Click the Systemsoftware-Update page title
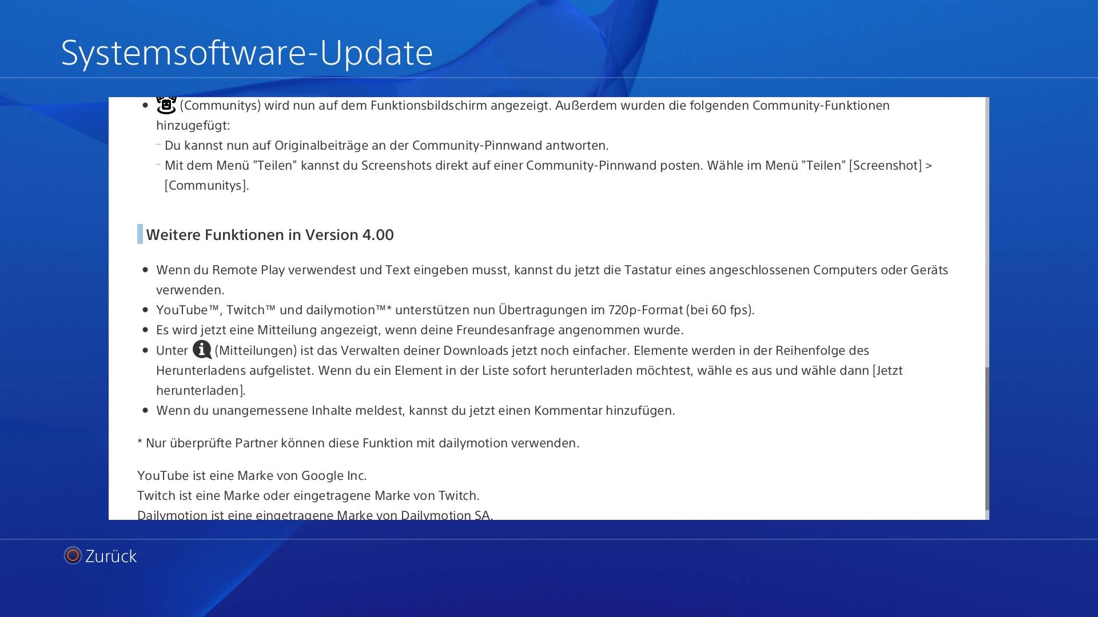This screenshot has width=1098, height=617. pyautogui.click(x=246, y=53)
